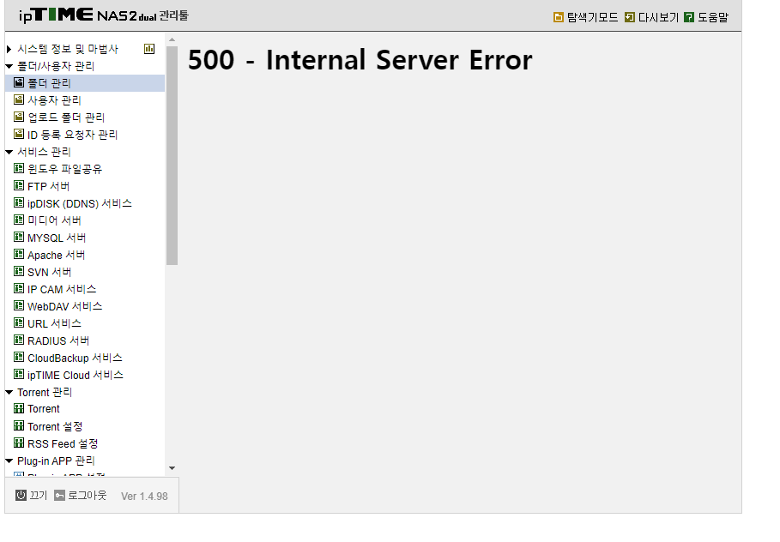Click the ipDISK (DDNS) 서비스 icon

(19, 203)
